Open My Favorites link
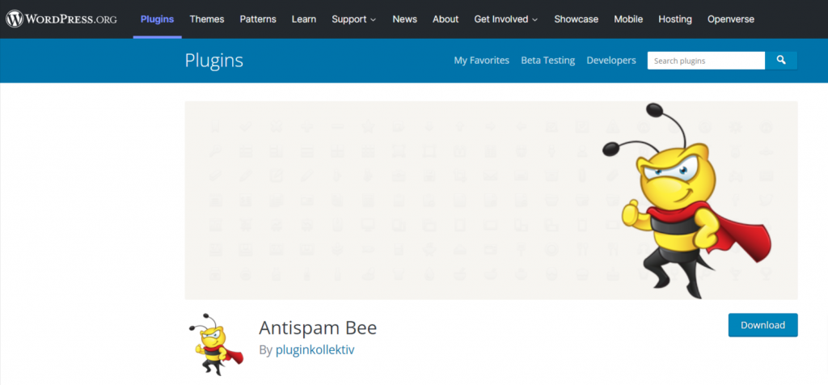This screenshot has width=828, height=385. click(482, 60)
